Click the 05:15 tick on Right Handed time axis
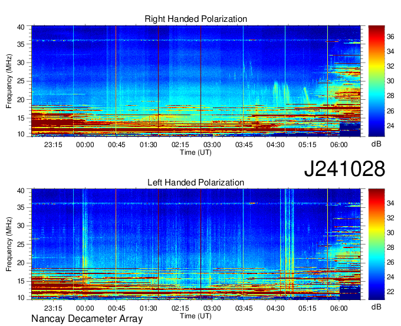Image resolution: width=401 pixels, height=326 pixels. tap(307, 145)
